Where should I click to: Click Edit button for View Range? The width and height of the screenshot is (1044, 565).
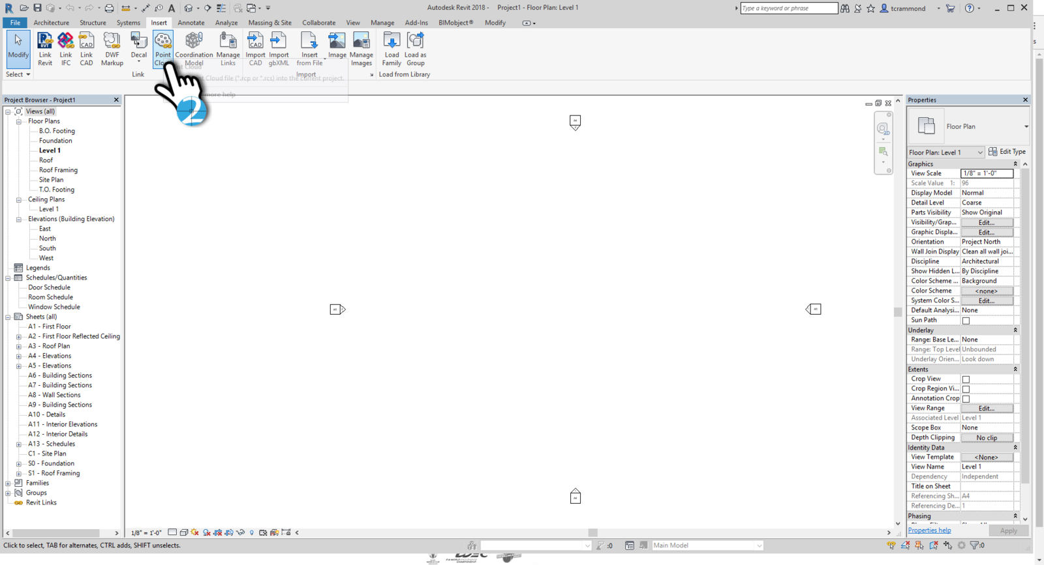987,409
